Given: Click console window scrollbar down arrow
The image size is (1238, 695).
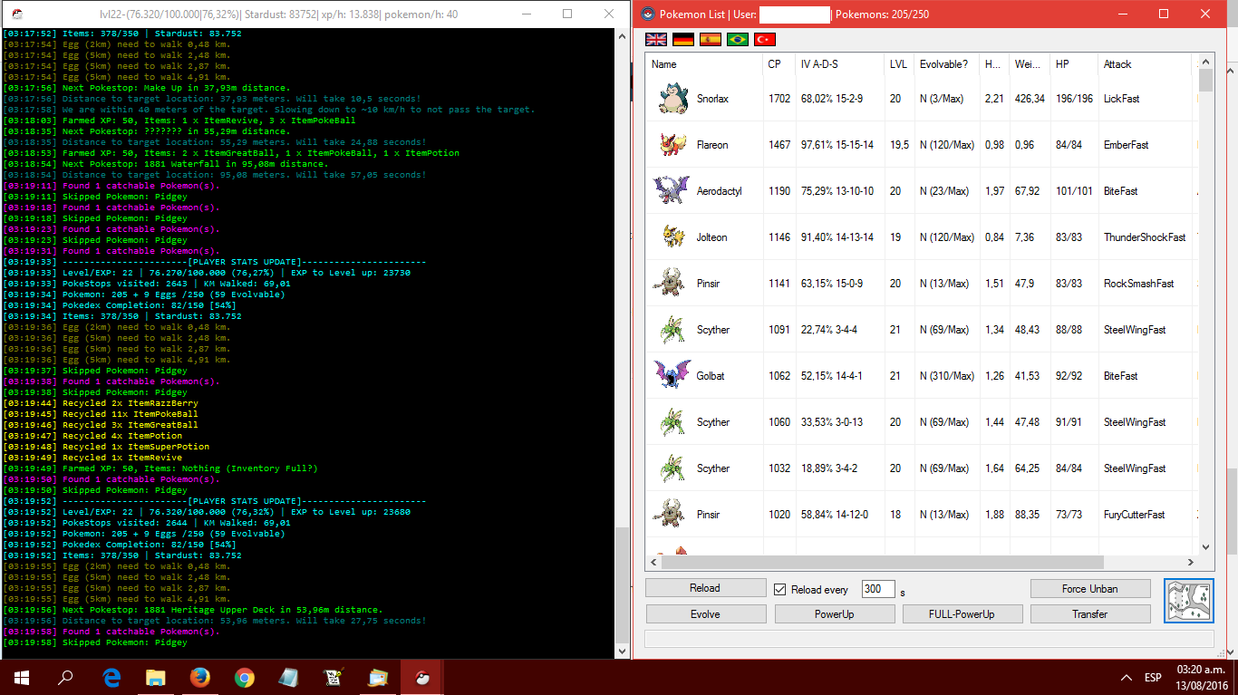Looking at the screenshot, I should [x=621, y=651].
